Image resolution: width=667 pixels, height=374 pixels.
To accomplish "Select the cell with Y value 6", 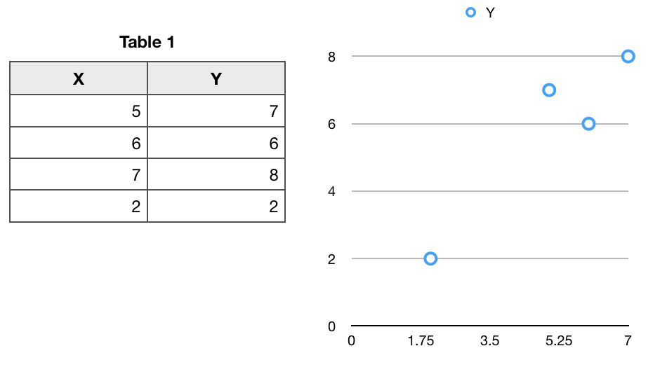I will [x=216, y=143].
